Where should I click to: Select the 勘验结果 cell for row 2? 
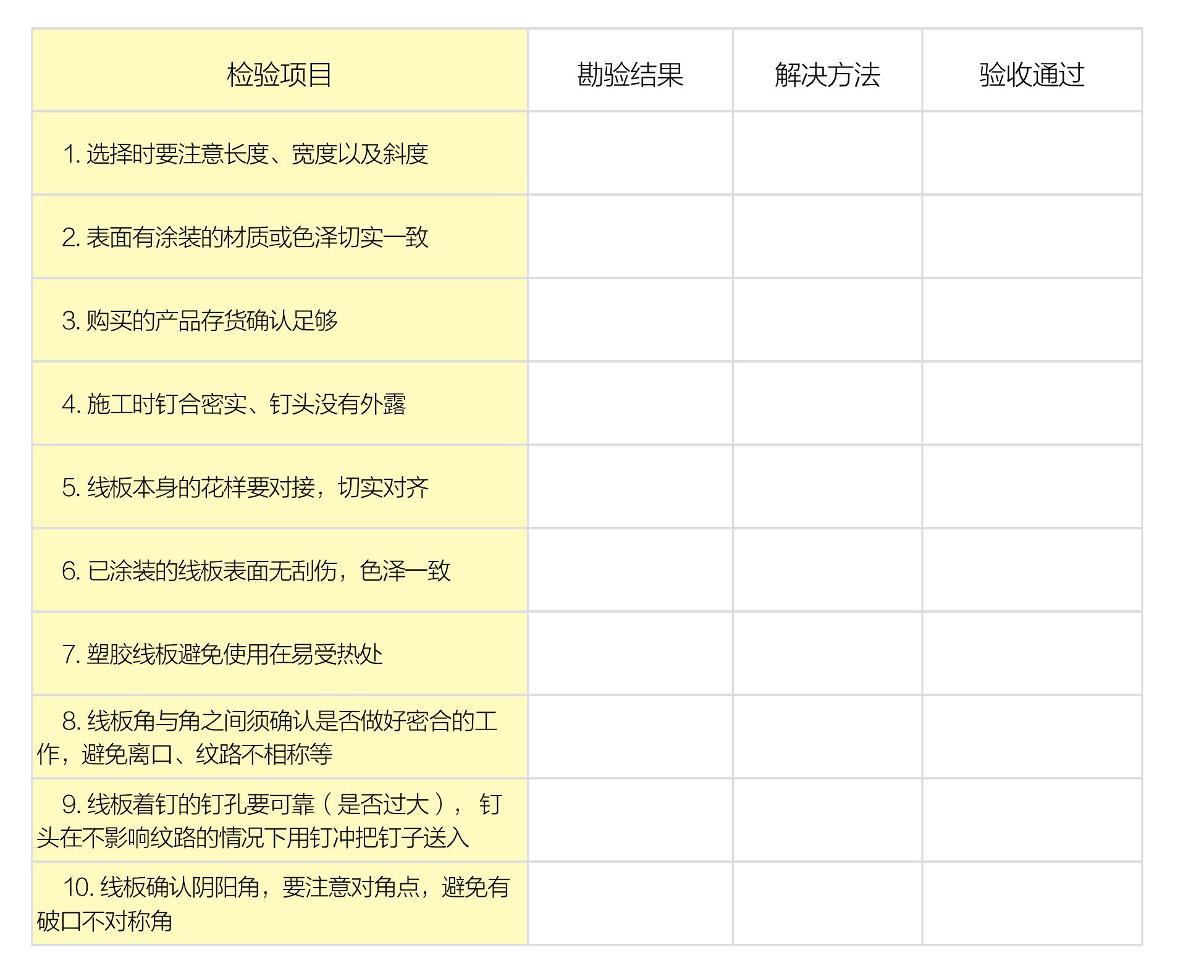pyautogui.click(x=630, y=237)
